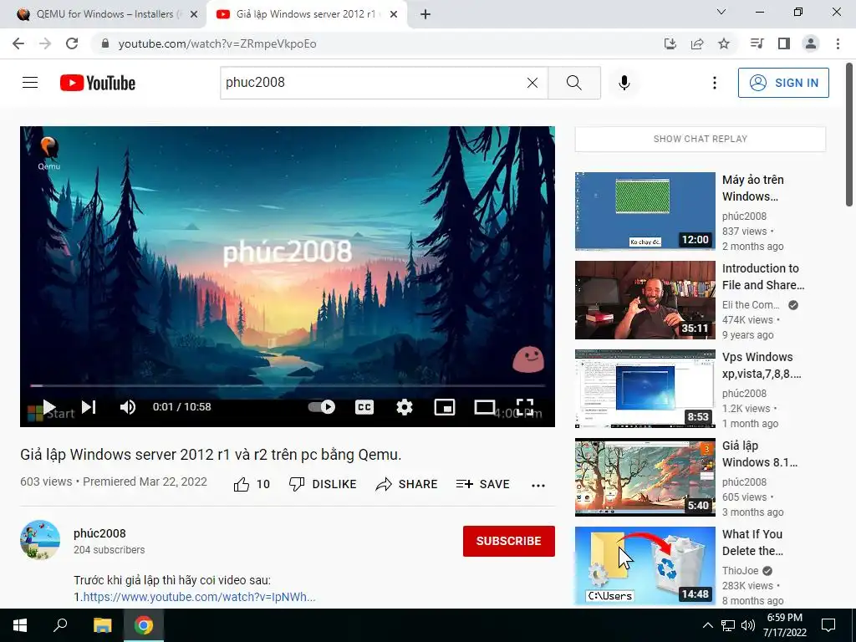Show chat replay
Image resolution: width=856 pixels, height=642 pixels.
pos(701,139)
